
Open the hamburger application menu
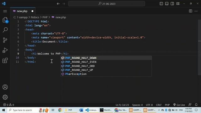[x=5, y=11]
